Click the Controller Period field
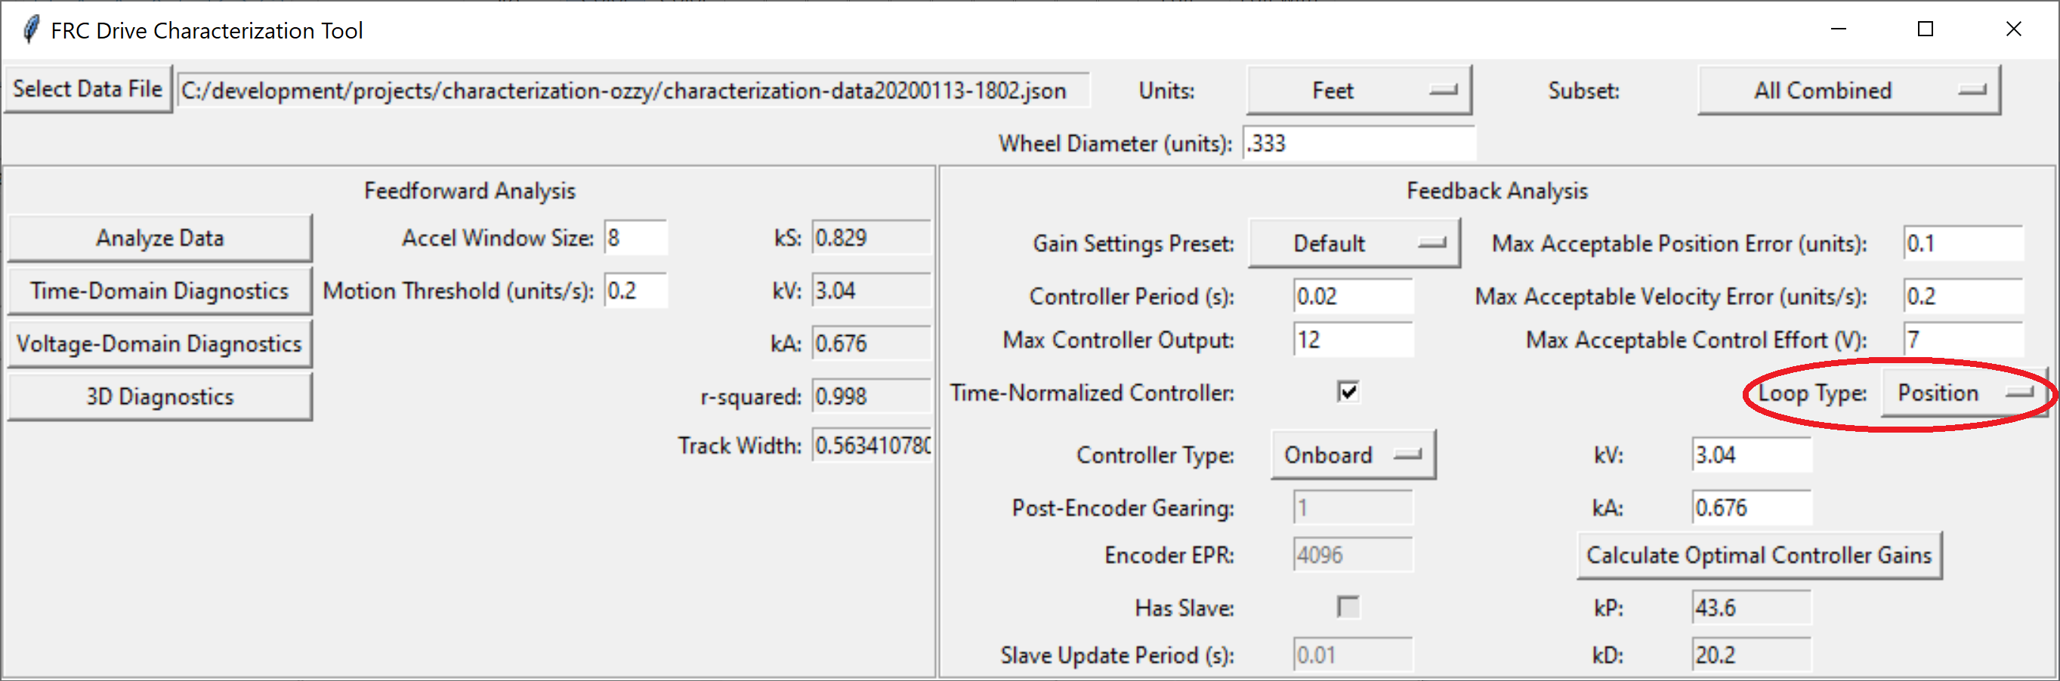 [x=1352, y=295]
